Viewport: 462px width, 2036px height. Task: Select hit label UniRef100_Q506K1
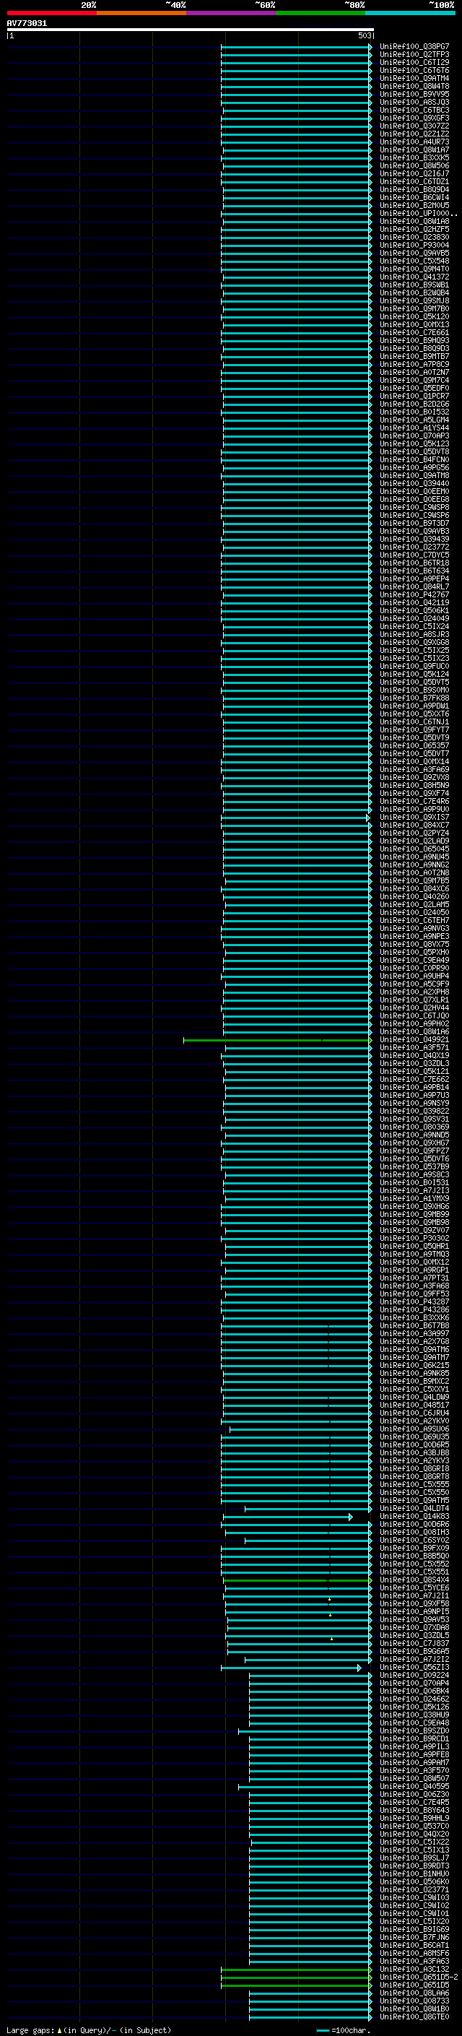pyautogui.click(x=414, y=610)
